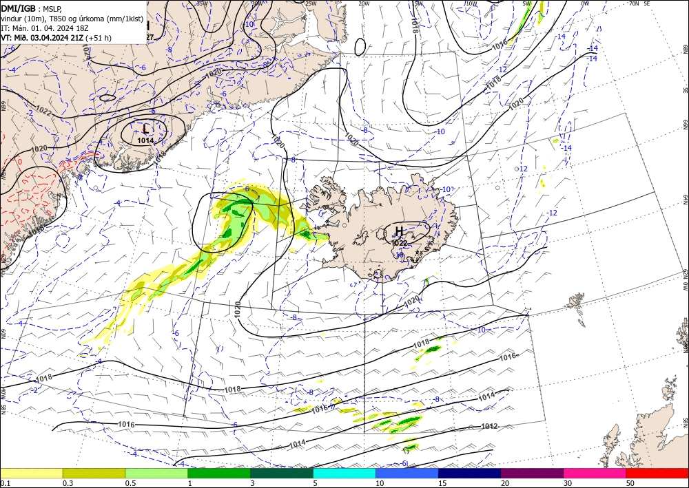Click the 'VT: Mið. 03.04.2024 21Z (+51 h)' line
689x488 pixels.
coord(56,38)
